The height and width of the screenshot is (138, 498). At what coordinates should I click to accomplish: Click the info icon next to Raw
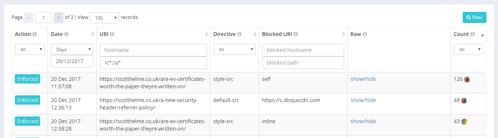click(365, 34)
